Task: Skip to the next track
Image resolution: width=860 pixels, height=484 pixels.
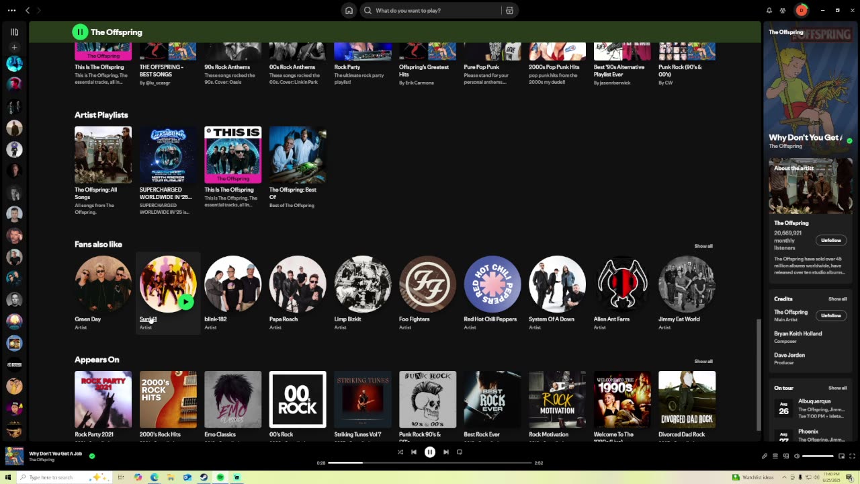Action: pos(445,452)
